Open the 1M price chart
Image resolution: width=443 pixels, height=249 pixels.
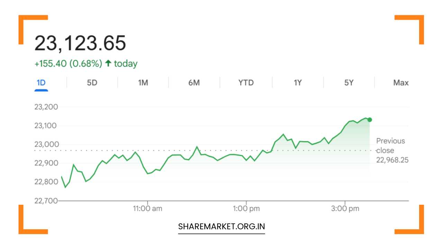(x=143, y=83)
